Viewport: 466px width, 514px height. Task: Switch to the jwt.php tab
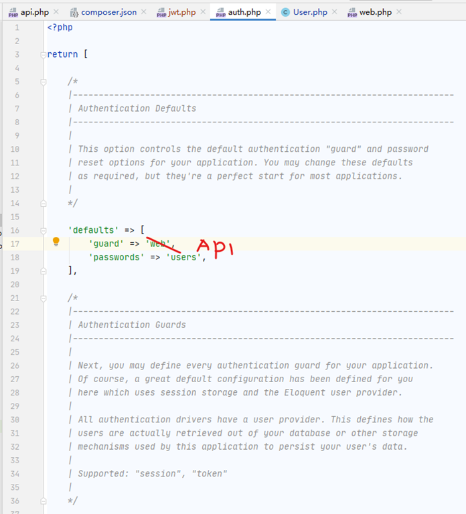pos(181,13)
